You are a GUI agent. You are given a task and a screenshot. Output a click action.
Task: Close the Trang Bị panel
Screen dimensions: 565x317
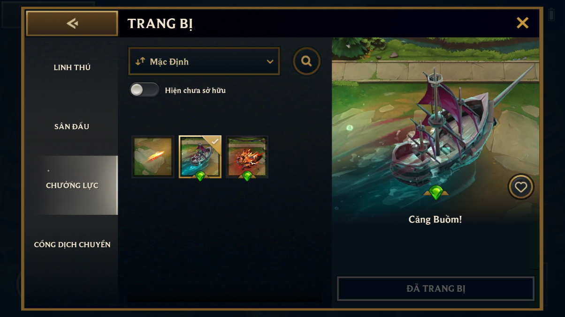pyautogui.click(x=522, y=22)
